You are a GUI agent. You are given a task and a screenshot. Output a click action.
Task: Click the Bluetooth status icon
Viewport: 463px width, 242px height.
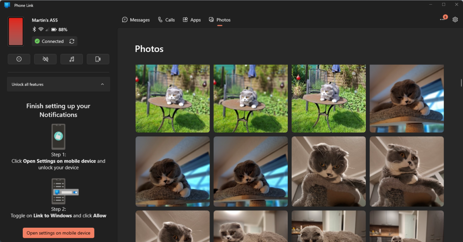[x=34, y=30]
